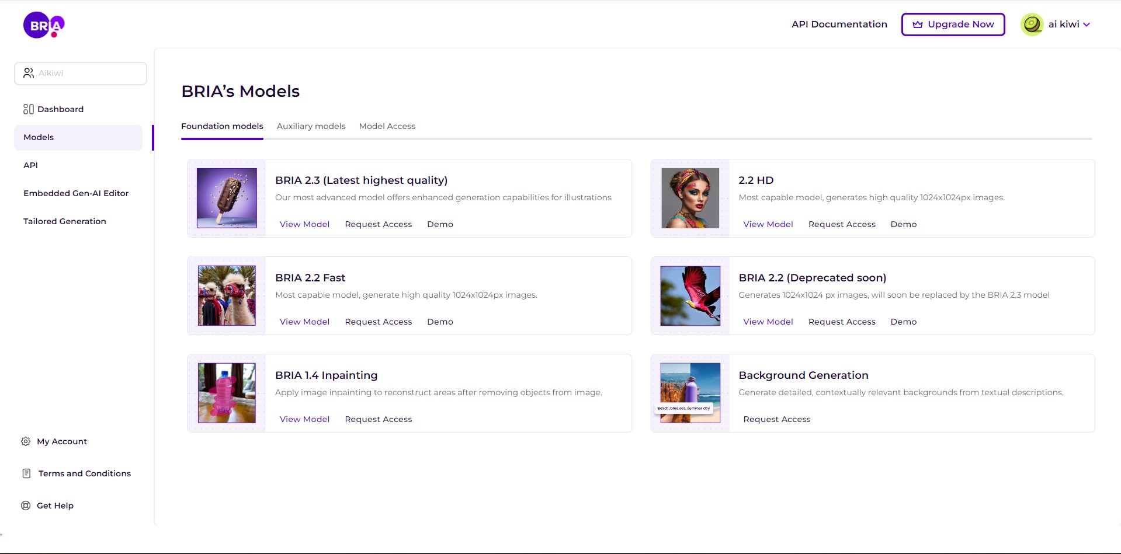
Task: Click the Terms and Conditions document icon
Action: click(x=26, y=473)
